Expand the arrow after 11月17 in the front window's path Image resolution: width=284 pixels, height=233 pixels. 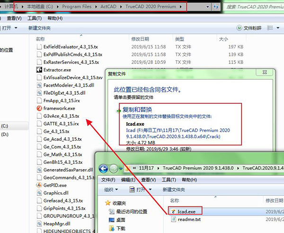158,168
